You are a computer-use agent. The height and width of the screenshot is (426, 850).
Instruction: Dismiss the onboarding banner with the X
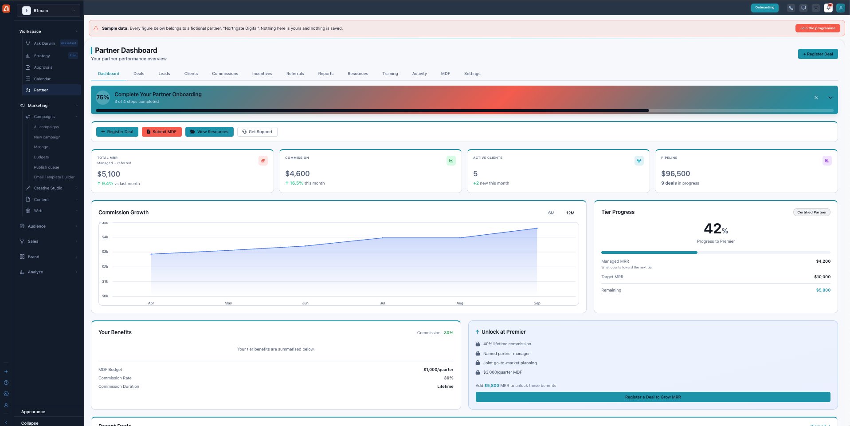pyautogui.click(x=816, y=98)
